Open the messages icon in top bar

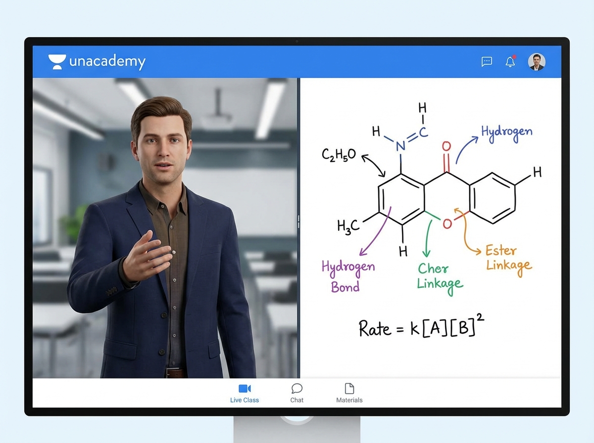487,61
